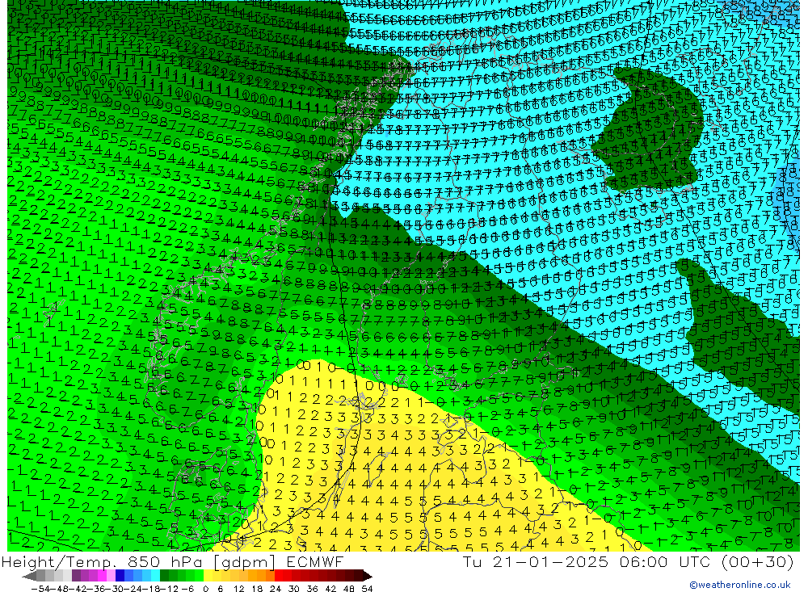
Task: Click the '54' legend scale label
Action: click(x=367, y=589)
